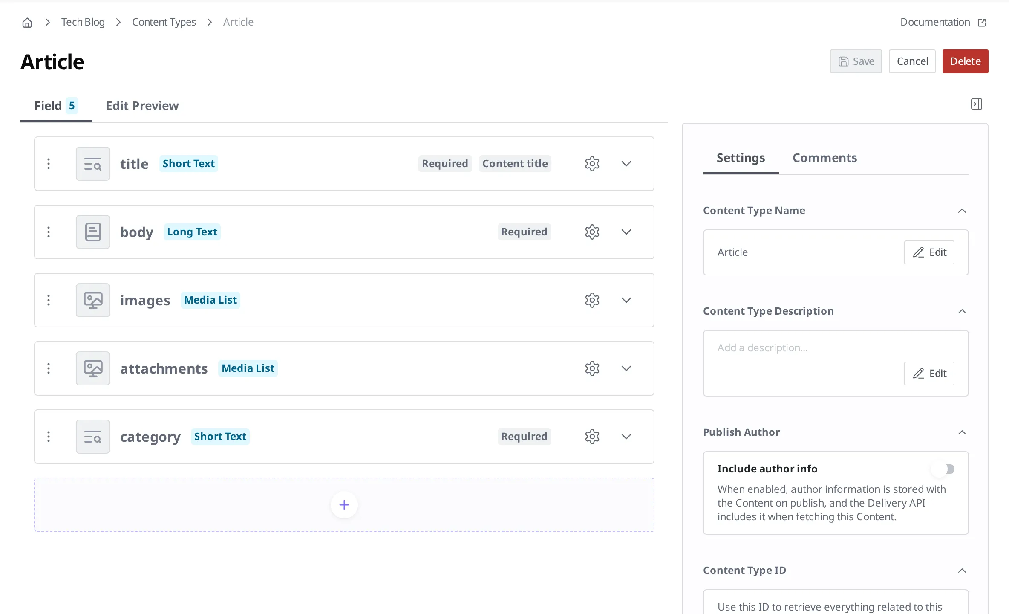Edit the Content Type Name
This screenshot has width=1009, height=614.
929,252
